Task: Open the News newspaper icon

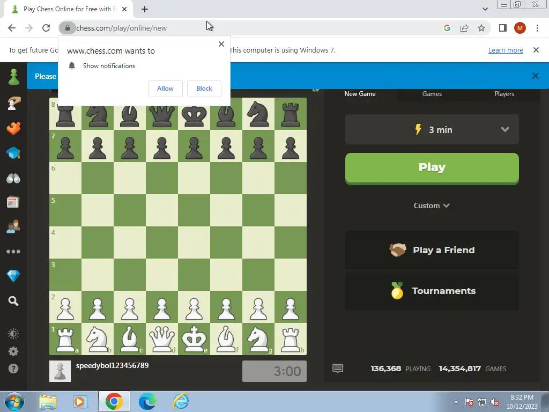Action: coord(13,202)
